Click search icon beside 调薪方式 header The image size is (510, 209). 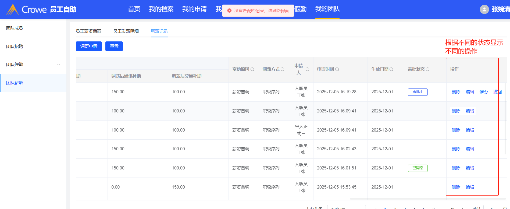(283, 69)
